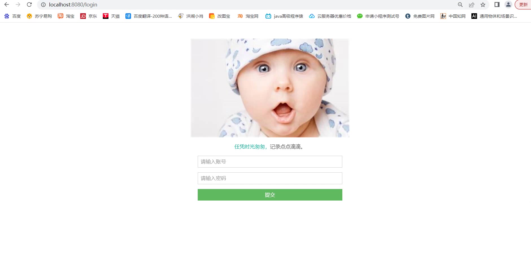This screenshot has width=531, height=258.
Task: Open the 苏宁易购 bookmark
Action: (39, 16)
